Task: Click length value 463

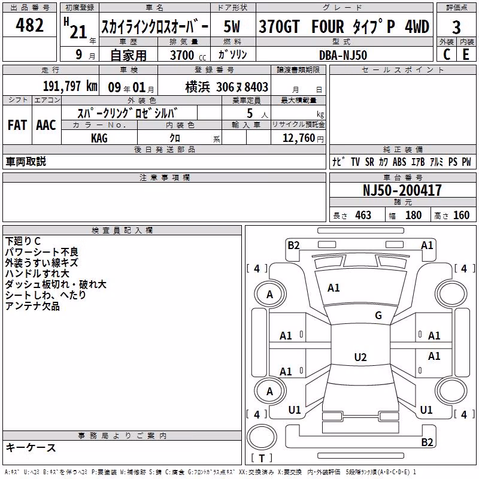Action: coord(363,216)
